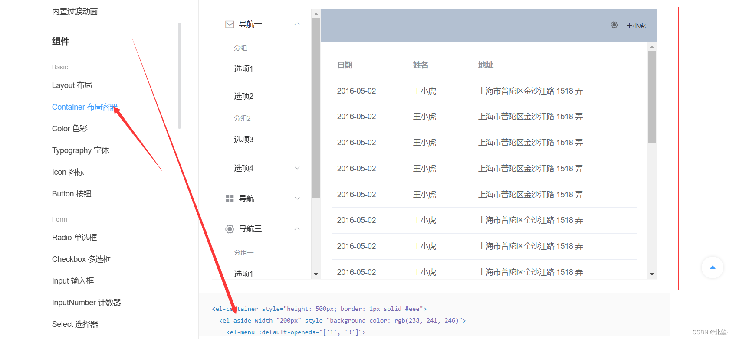Image resolution: width=736 pixels, height=339 pixels.
Task: Open 内置过渡动画 page
Action: [75, 12]
